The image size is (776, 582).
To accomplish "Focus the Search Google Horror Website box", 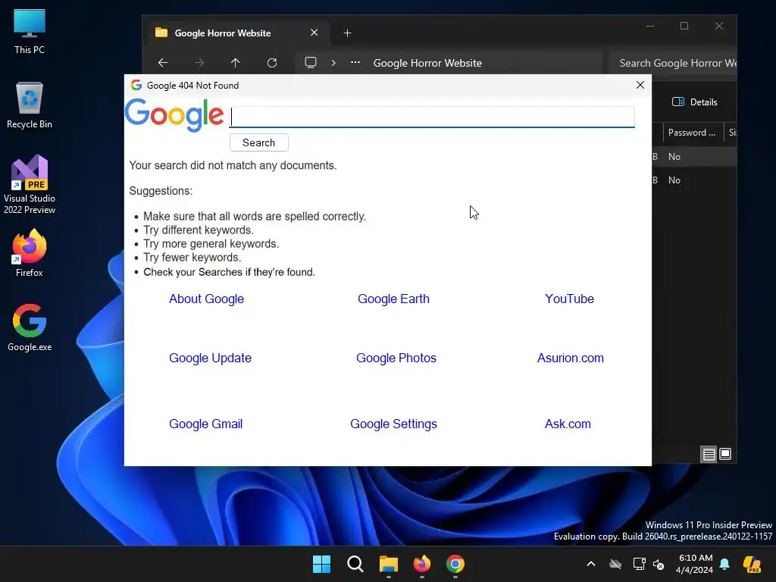I will coord(673,63).
